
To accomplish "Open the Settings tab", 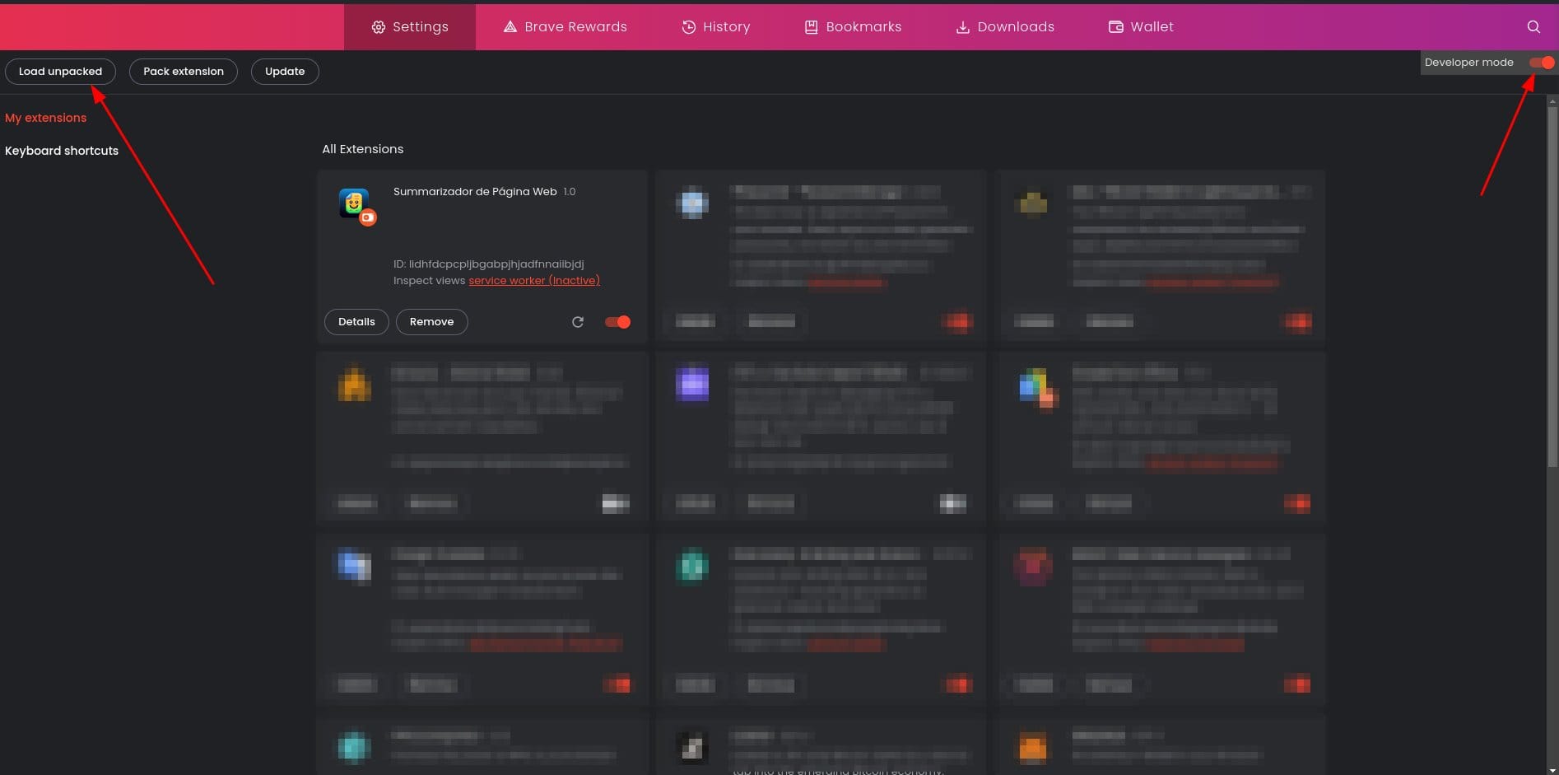I will coord(410,27).
